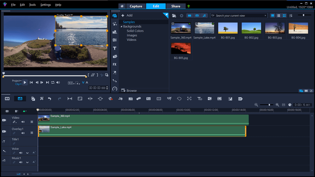This screenshot has height=177, width=315.
Task: Open the Transition library icon labeled AB
Action: [115, 40]
